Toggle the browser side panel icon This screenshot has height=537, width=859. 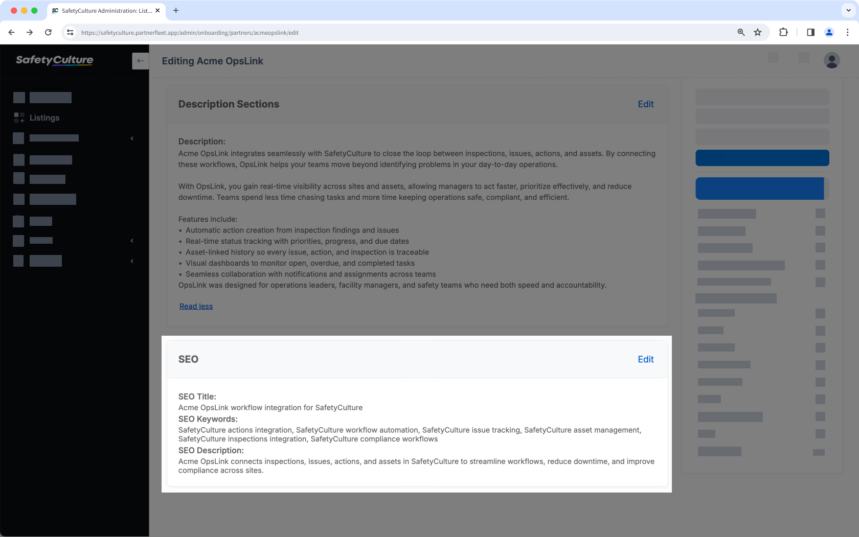pos(810,32)
